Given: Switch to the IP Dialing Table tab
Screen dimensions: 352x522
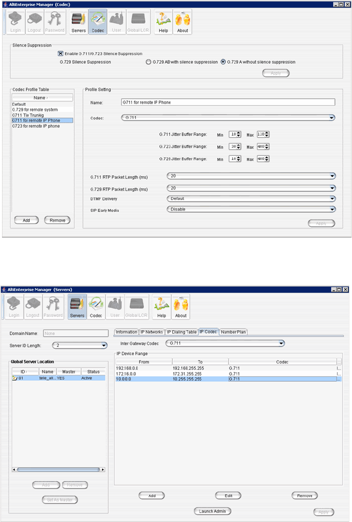Looking at the screenshot, I should point(181,332).
